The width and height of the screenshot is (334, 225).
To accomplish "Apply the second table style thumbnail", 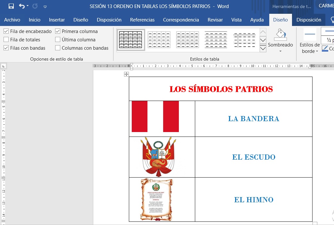I will (x=159, y=40).
